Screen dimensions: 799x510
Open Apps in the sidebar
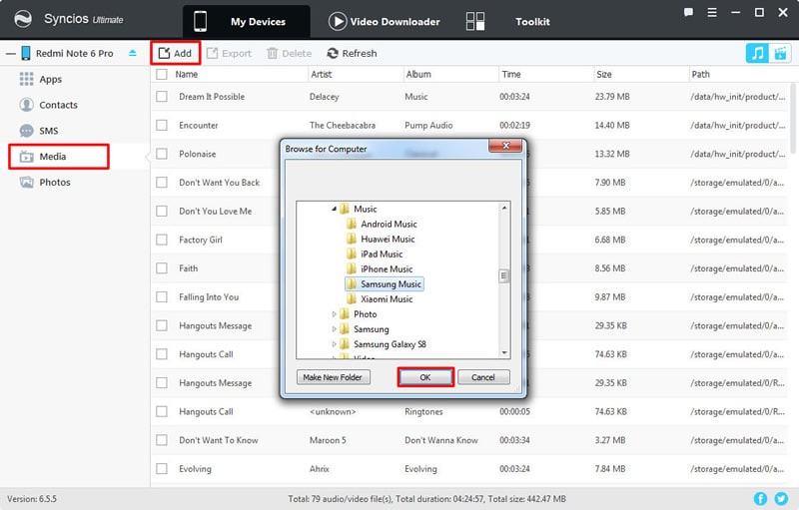click(50, 80)
